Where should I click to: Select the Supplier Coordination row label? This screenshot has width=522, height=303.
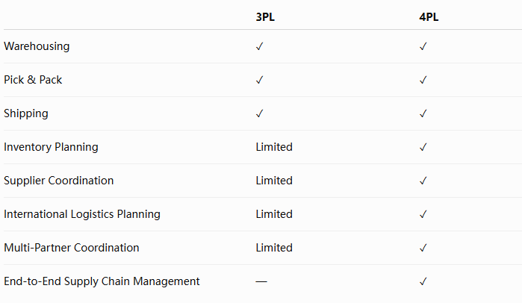pyautogui.click(x=58, y=181)
